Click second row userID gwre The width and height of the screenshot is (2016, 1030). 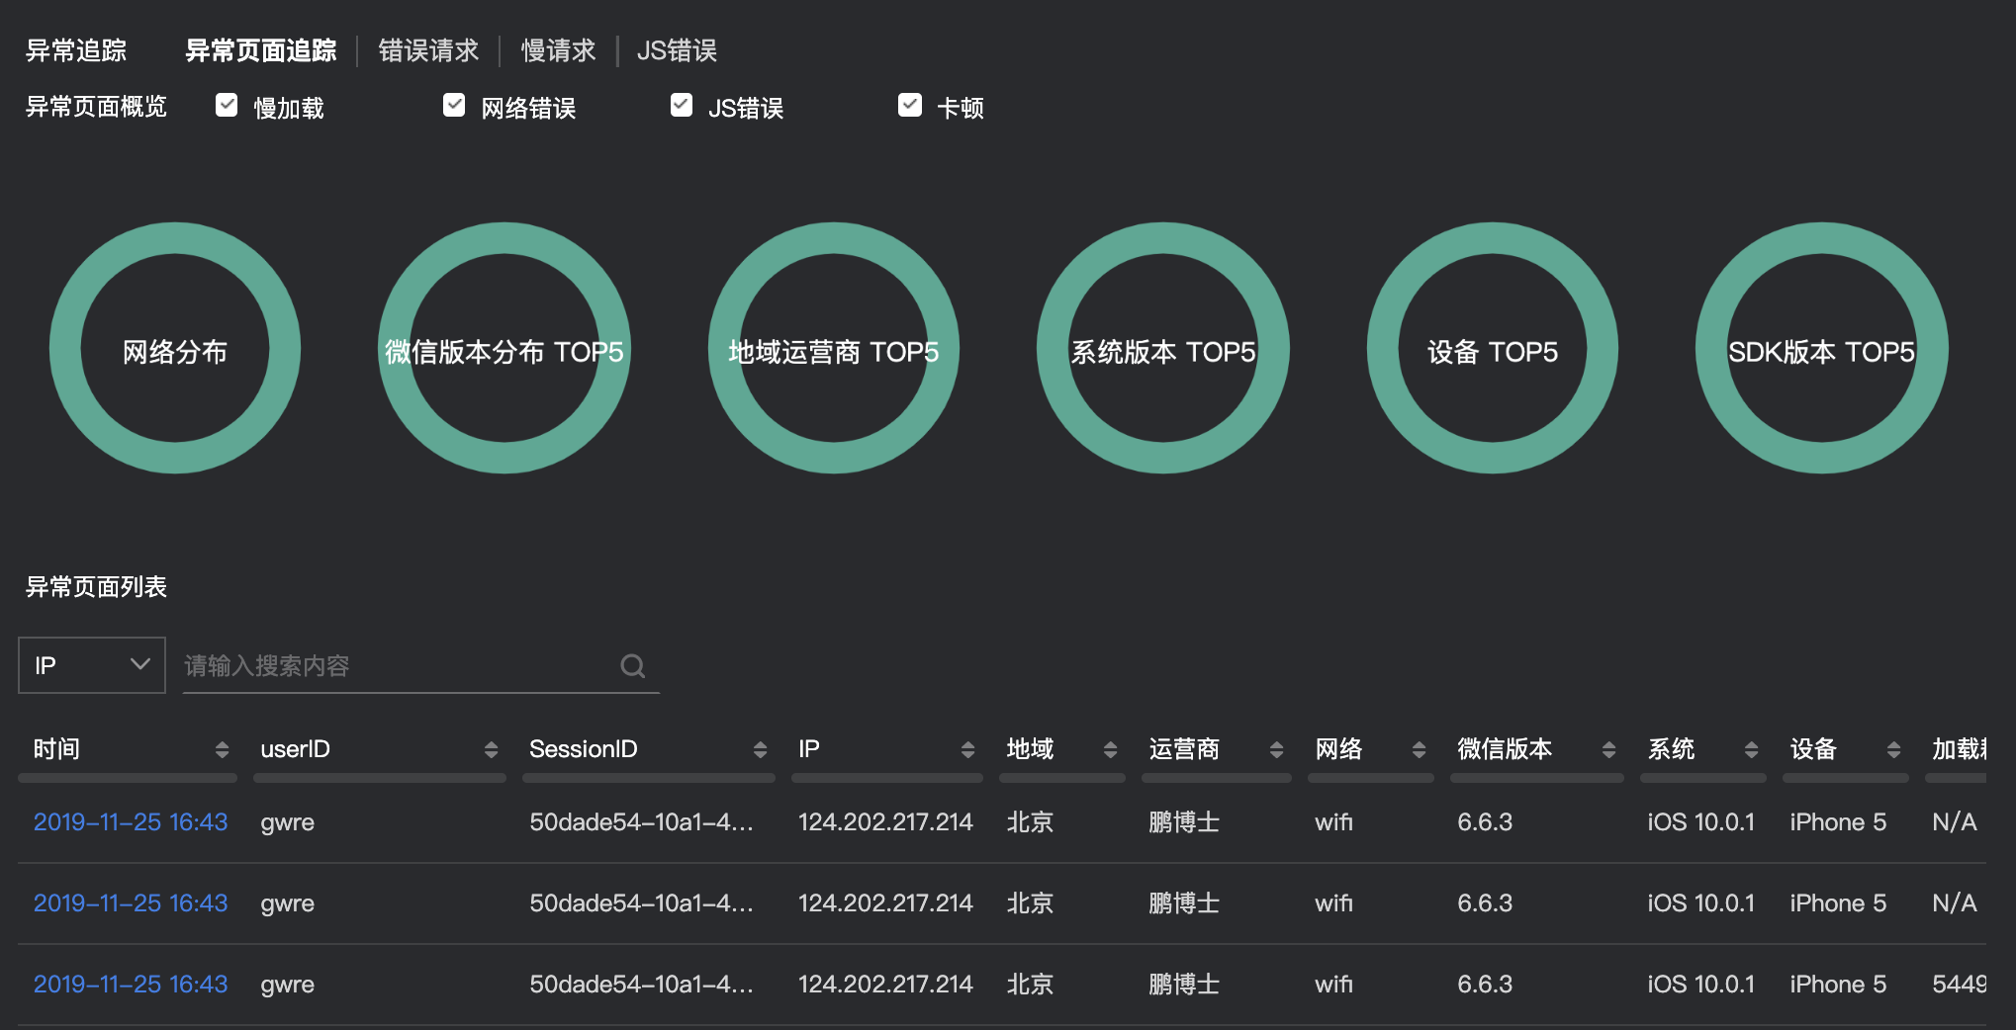coord(287,903)
